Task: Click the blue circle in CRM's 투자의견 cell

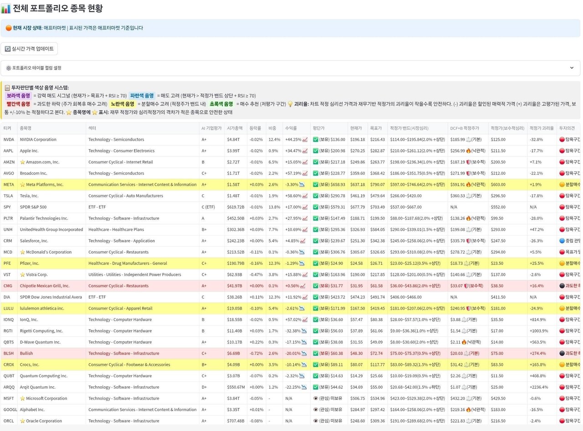Action: 562,241
